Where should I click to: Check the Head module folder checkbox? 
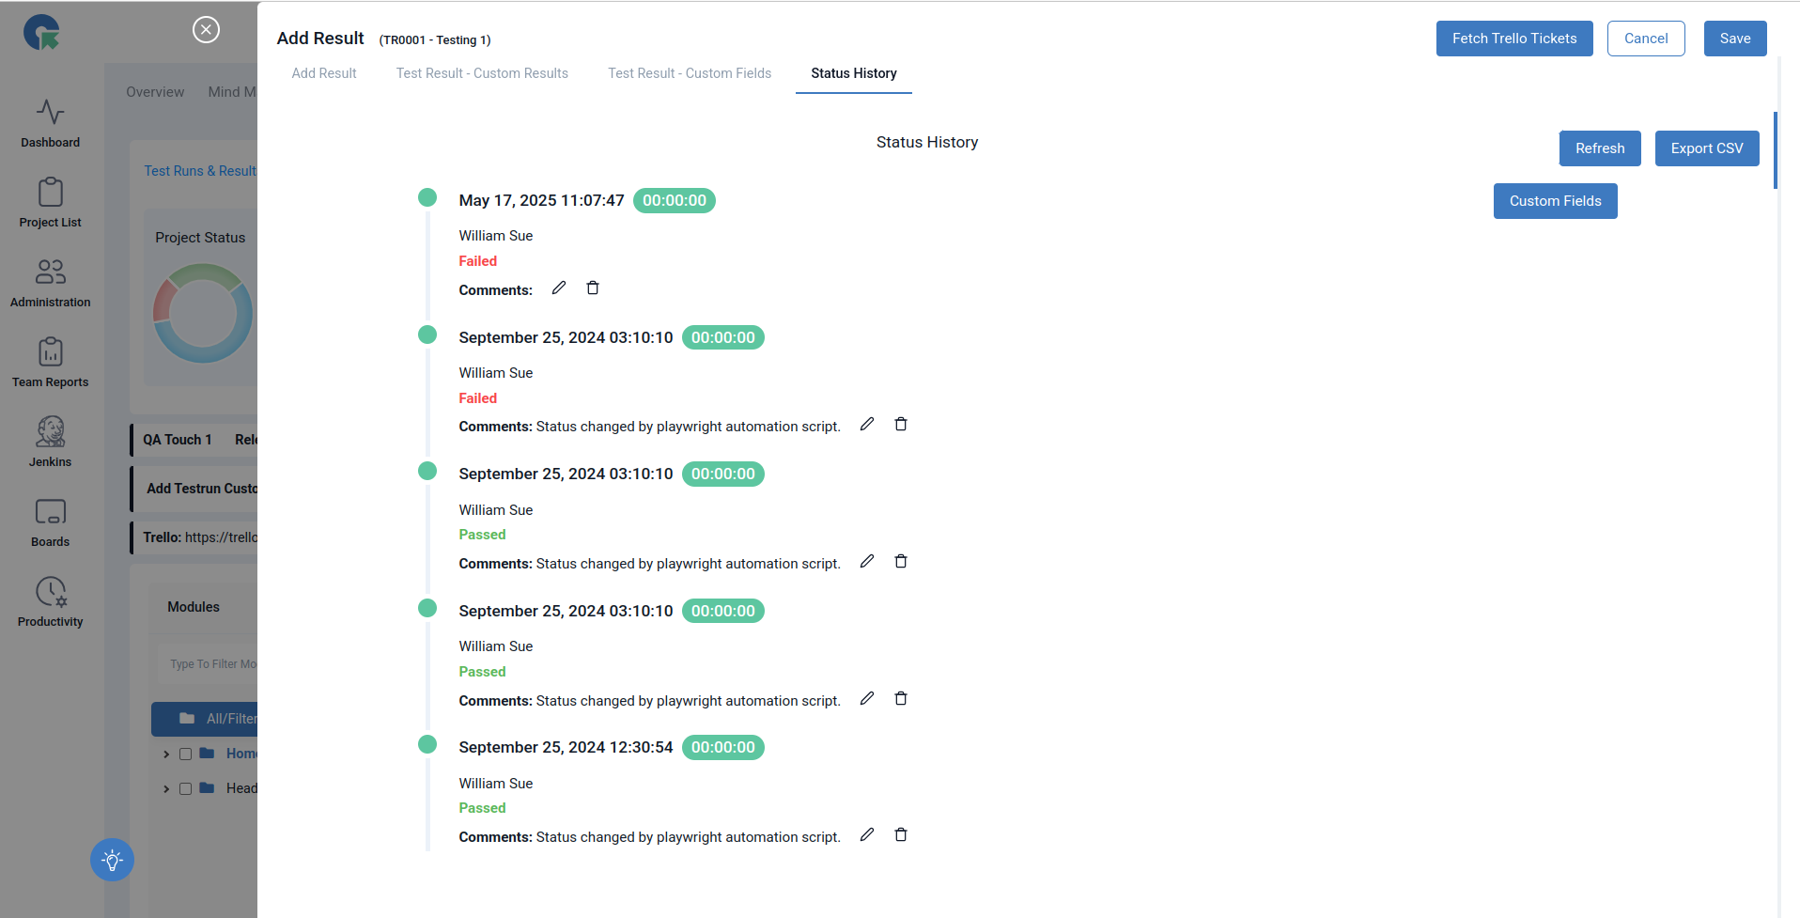pos(185,788)
